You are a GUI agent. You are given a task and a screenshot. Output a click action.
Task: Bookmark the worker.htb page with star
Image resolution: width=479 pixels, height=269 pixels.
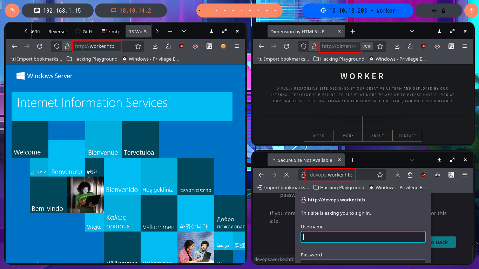tap(138, 46)
